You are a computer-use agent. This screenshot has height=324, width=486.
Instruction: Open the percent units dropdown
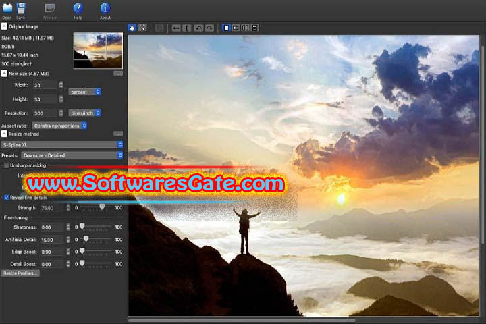(84, 92)
